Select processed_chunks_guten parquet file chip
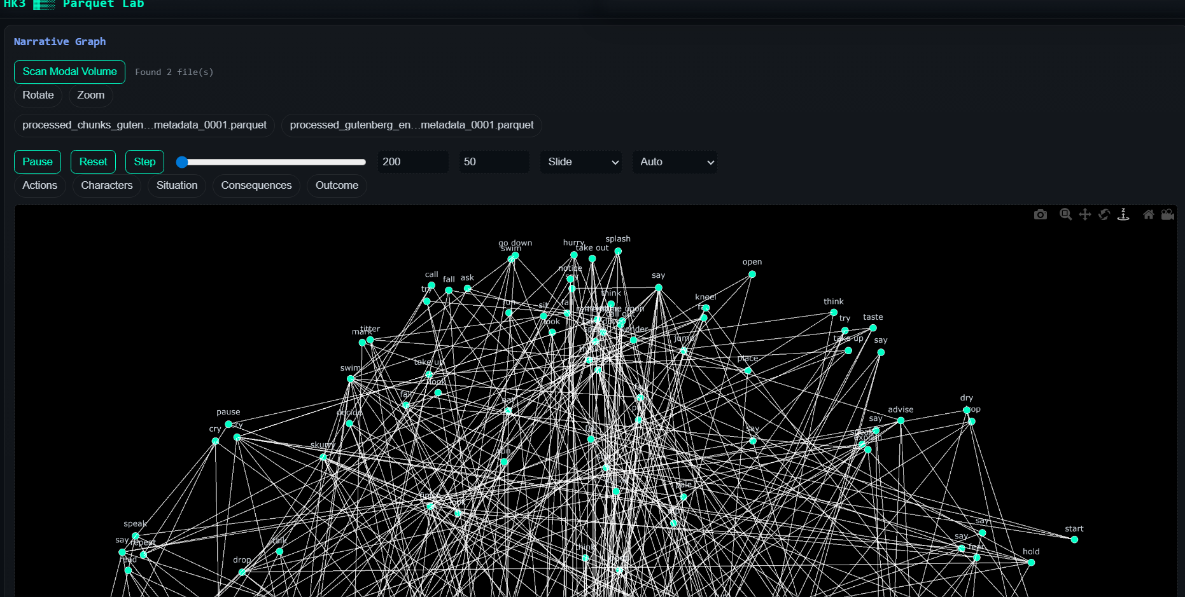Screen dimensions: 1185x597 coord(144,125)
